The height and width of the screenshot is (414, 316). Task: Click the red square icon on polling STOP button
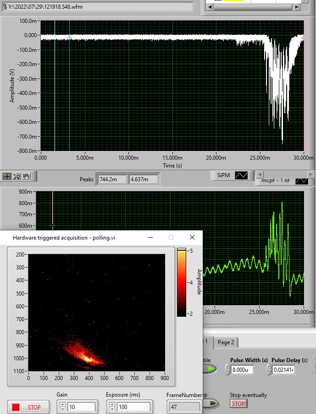coord(16,407)
